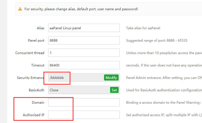Image resolution: width=202 pixels, height=123 pixels.
Task: Focus the empty Domain input field
Action: click(84, 102)
